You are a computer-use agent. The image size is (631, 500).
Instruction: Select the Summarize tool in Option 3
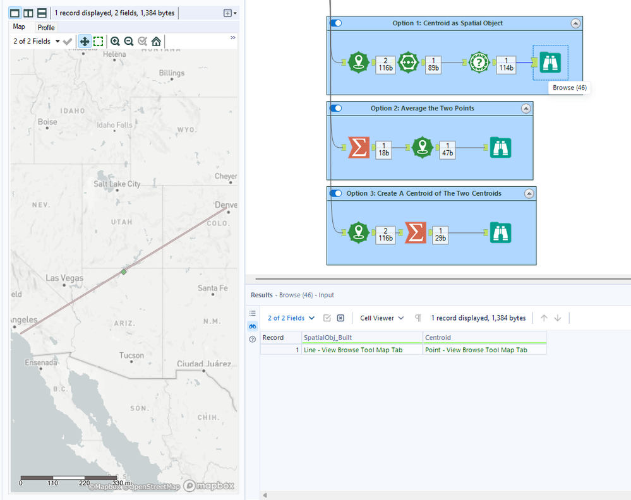pos(416,232)
